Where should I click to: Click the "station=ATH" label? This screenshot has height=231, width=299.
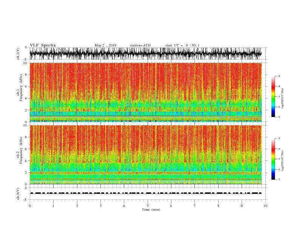140,45
